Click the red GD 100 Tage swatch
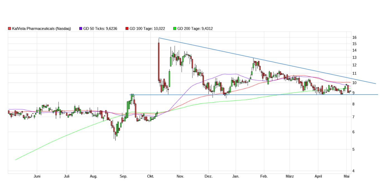Viewport: 380px width, 188px height. [127, 29]
